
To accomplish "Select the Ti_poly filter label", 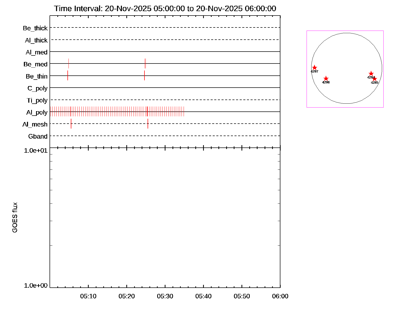I will coord(37,100).
